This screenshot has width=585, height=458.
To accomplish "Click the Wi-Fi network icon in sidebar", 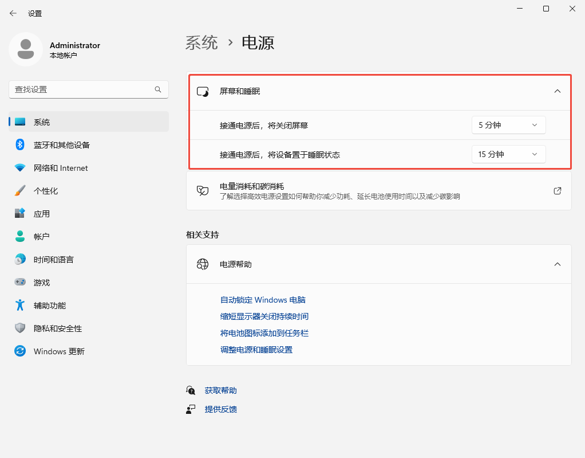I will tap(20, 168).
